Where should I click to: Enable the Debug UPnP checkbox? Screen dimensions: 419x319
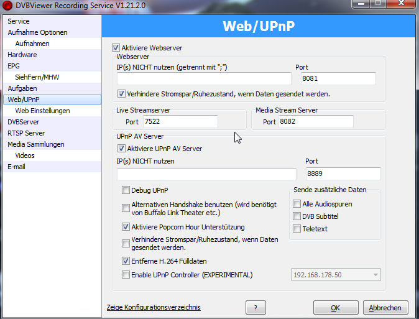pyautogui.click(x=126, y=190)
